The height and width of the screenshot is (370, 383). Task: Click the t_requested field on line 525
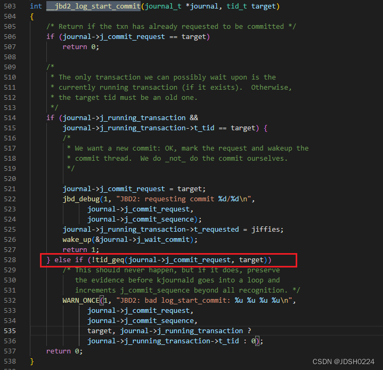click(216, 230)
